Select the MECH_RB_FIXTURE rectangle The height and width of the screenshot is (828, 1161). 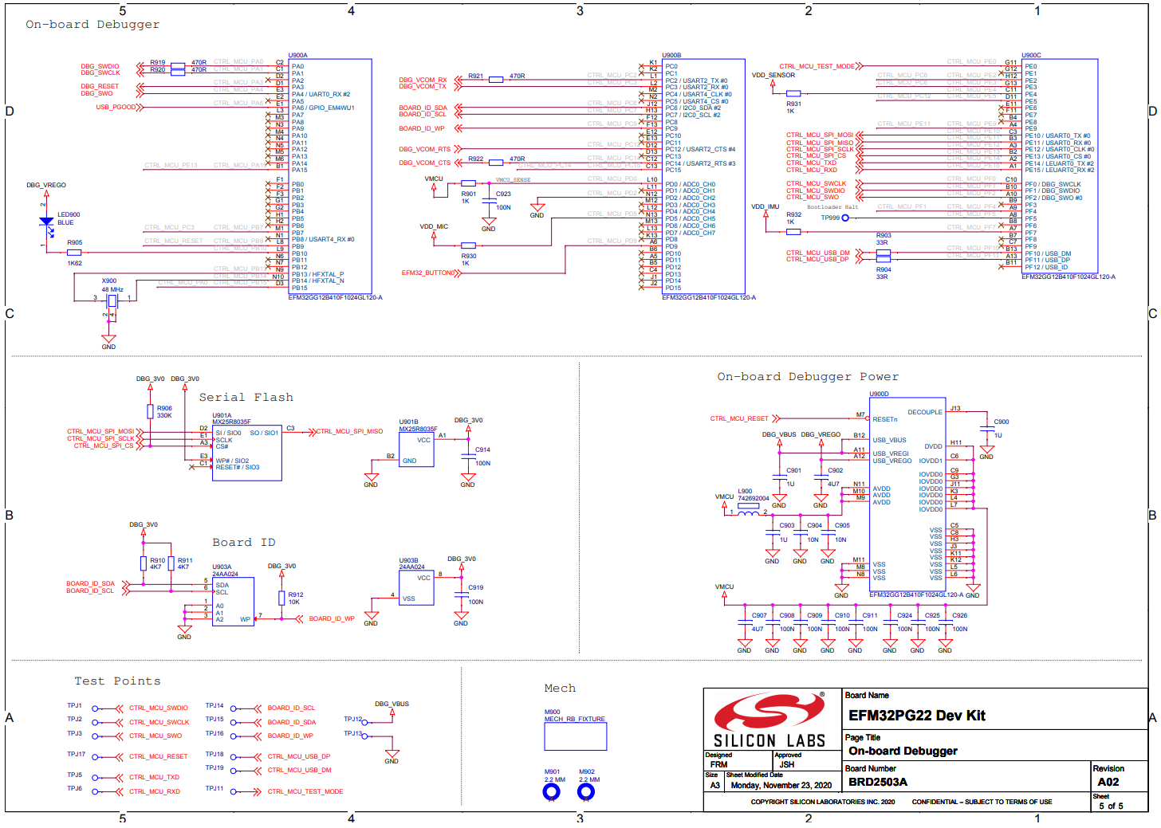tap(575, 736)
